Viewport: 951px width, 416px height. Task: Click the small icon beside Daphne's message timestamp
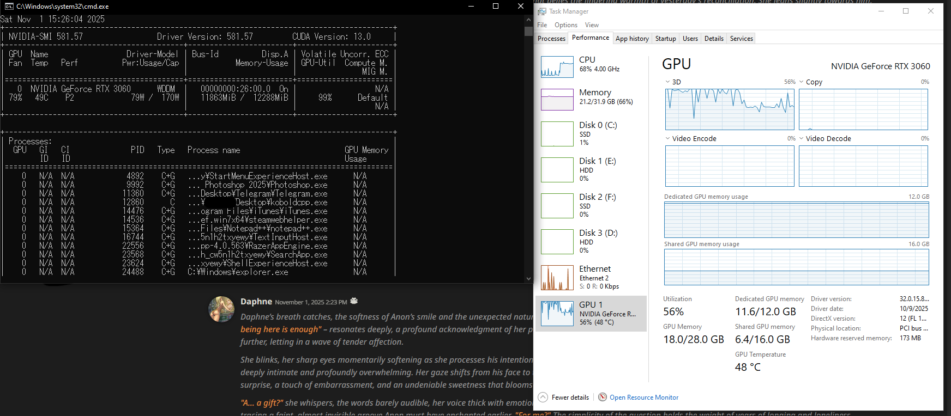pos(354,301)
